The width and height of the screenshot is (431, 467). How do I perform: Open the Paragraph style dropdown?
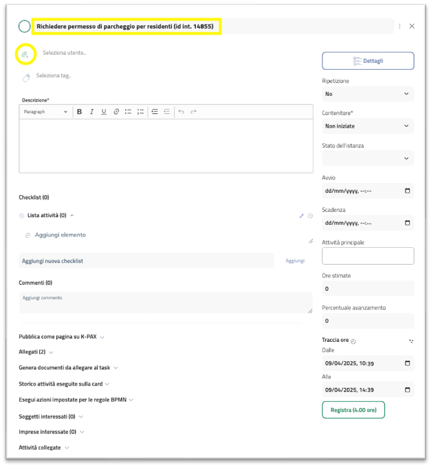45,112
